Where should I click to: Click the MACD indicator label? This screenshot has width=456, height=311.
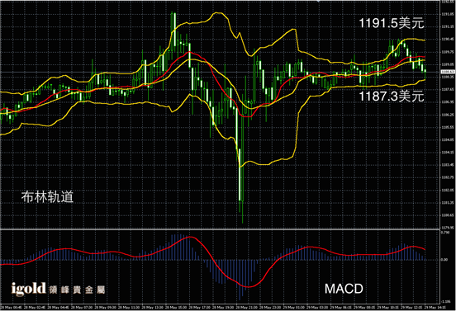coord(344,289)
